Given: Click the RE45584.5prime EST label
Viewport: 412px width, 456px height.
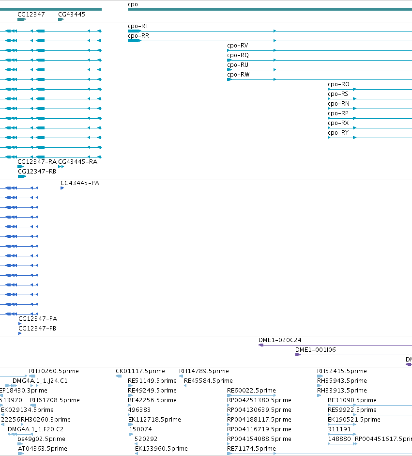Looking at the screenshot, I should 208,381.
